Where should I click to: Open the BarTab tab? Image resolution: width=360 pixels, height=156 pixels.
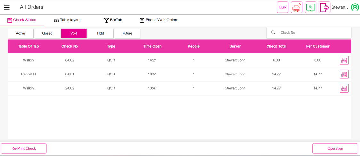(113, 20)
